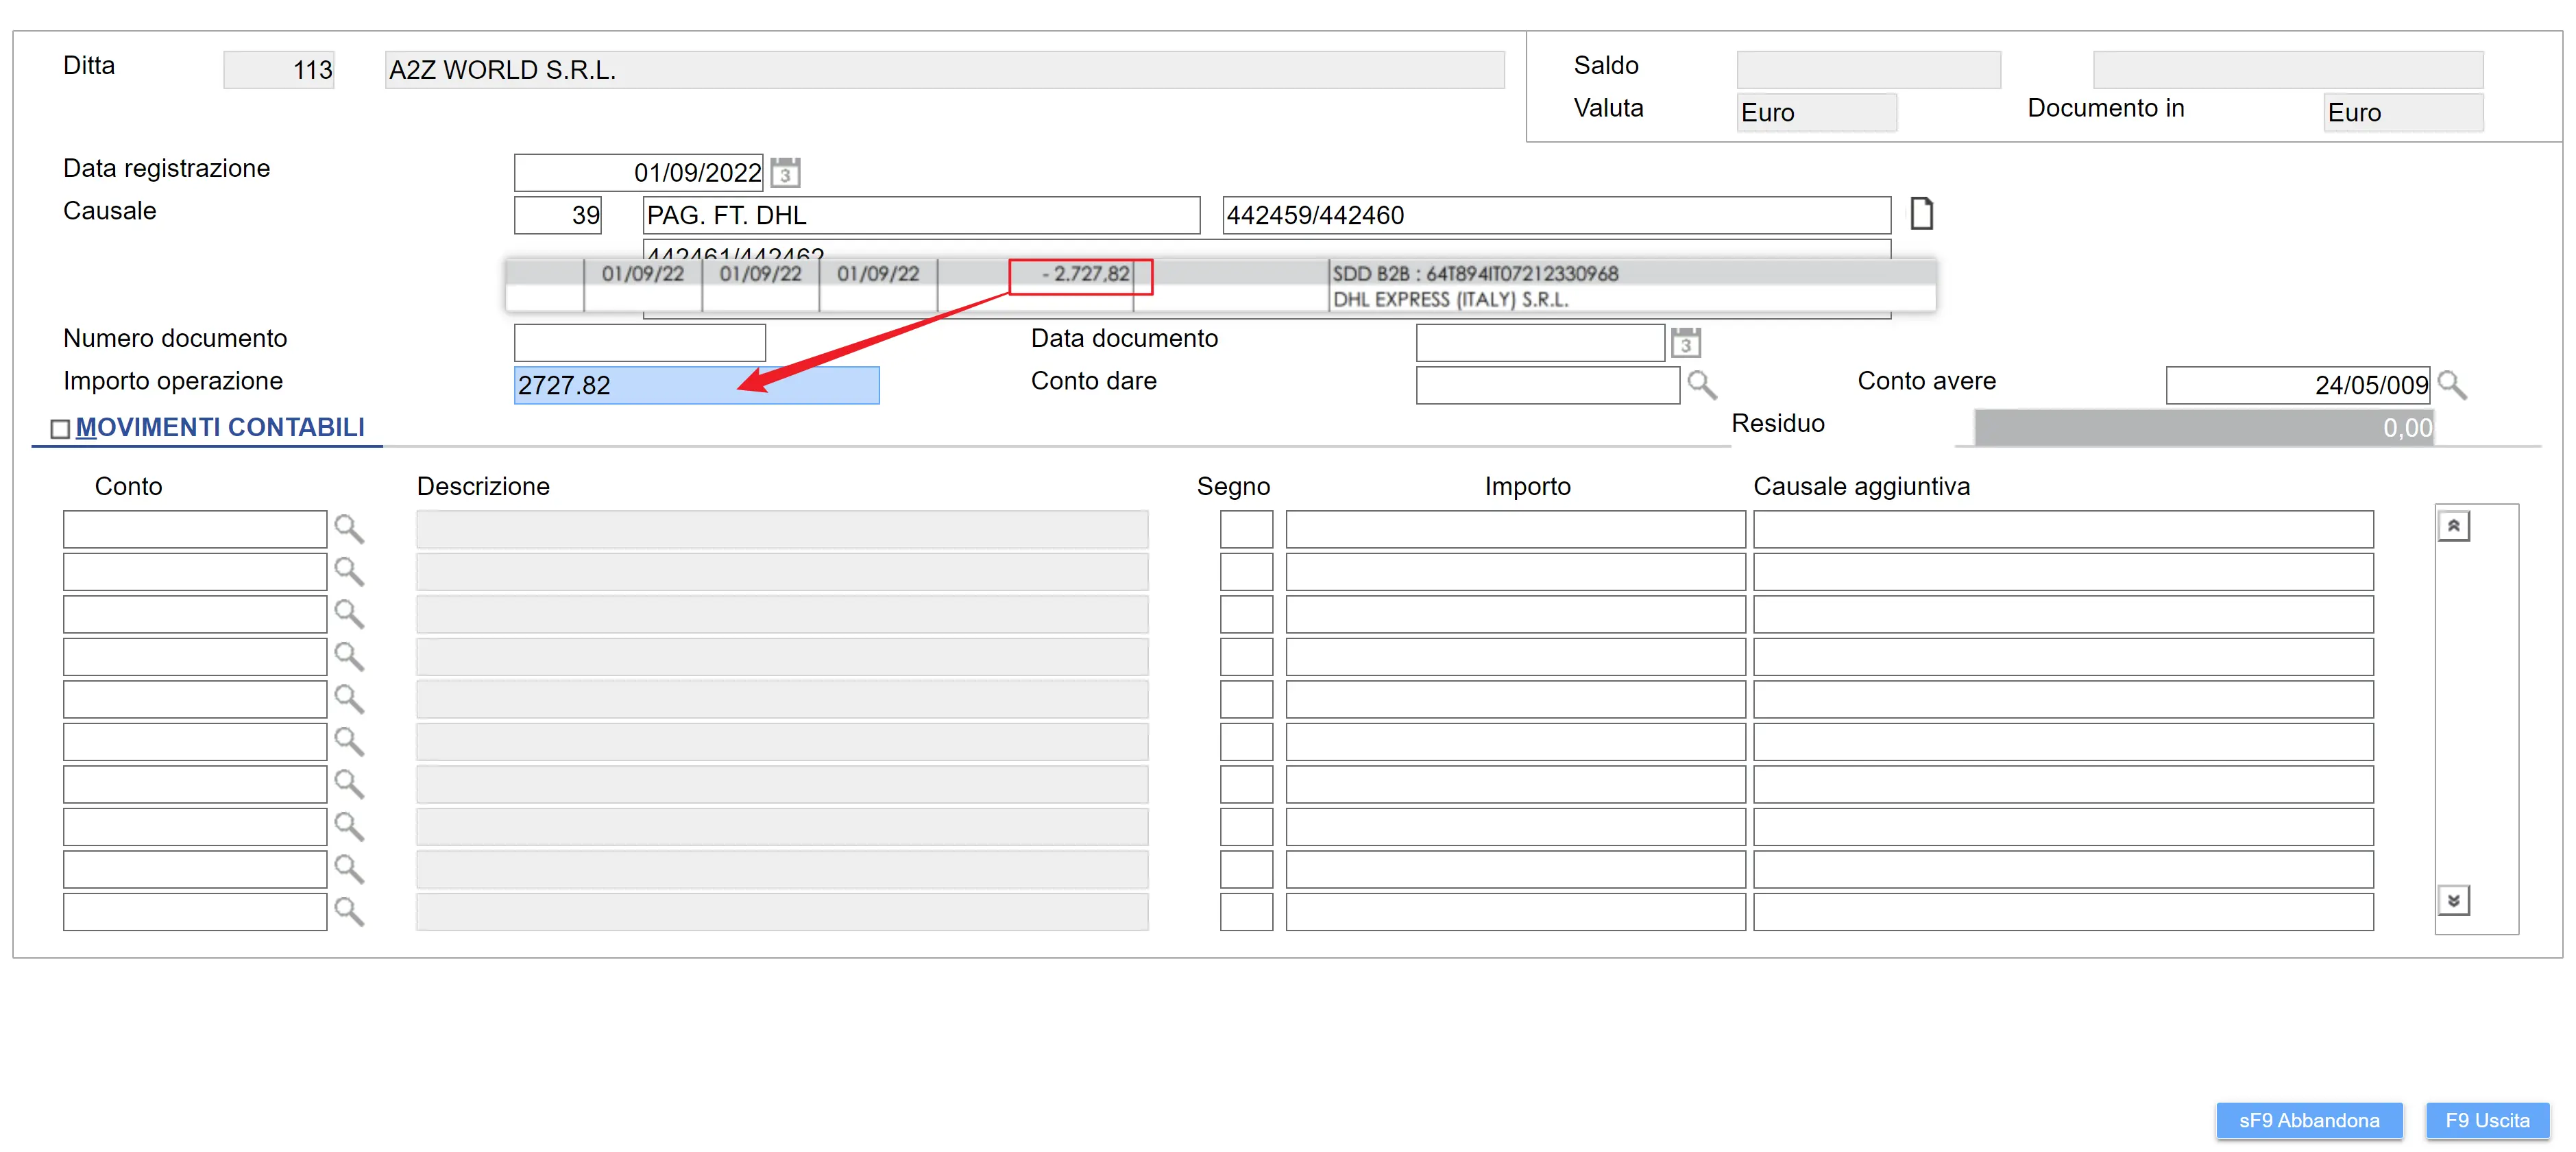Open the Data registrazione calendar picker
The width and height of the screenshot is (2576, 1152).
click(x=785, y=173)
